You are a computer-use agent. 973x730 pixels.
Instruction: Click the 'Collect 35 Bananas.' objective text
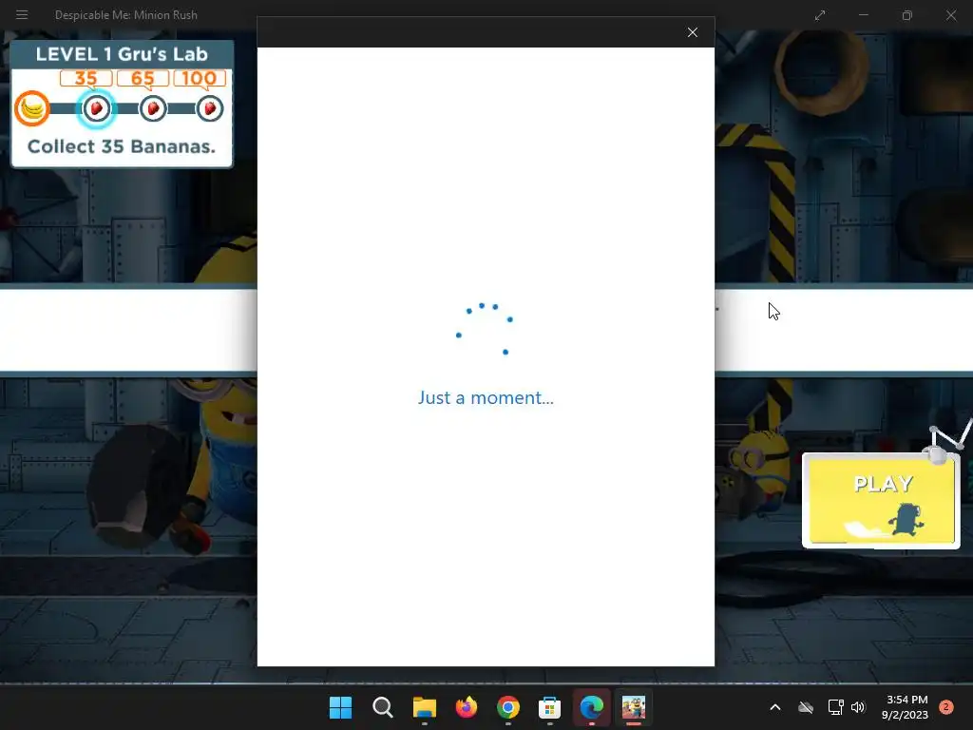tap(122, 146)
